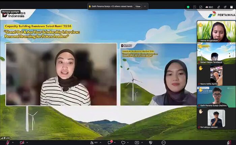Viewport: 236px width, 145px height.
Task: Dismiss the raised hands notification
Action: (x=145, y=6)
